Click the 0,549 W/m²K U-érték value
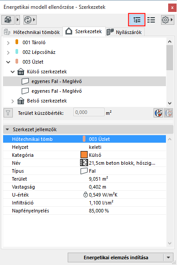This screenshot has height=265, width=177. point(103,195)
